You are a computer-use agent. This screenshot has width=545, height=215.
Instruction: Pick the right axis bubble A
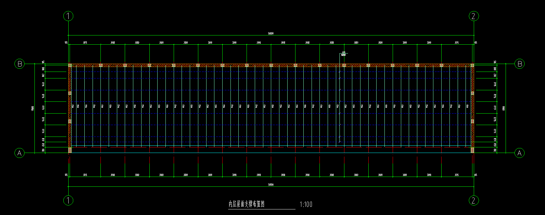[x=519, y=153]
